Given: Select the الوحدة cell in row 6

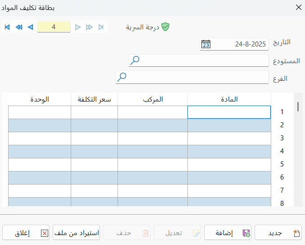Looking at the screenshot, I should 40,178.
